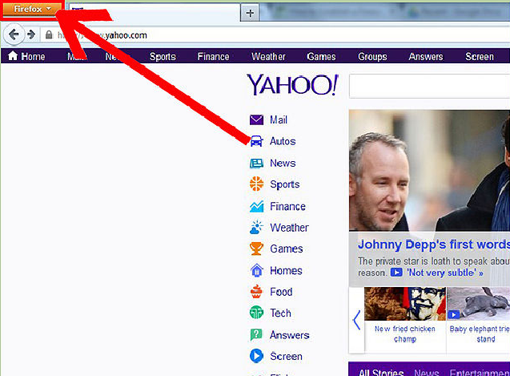
Task: Open the Food link in sidebar
Action: 281,292
